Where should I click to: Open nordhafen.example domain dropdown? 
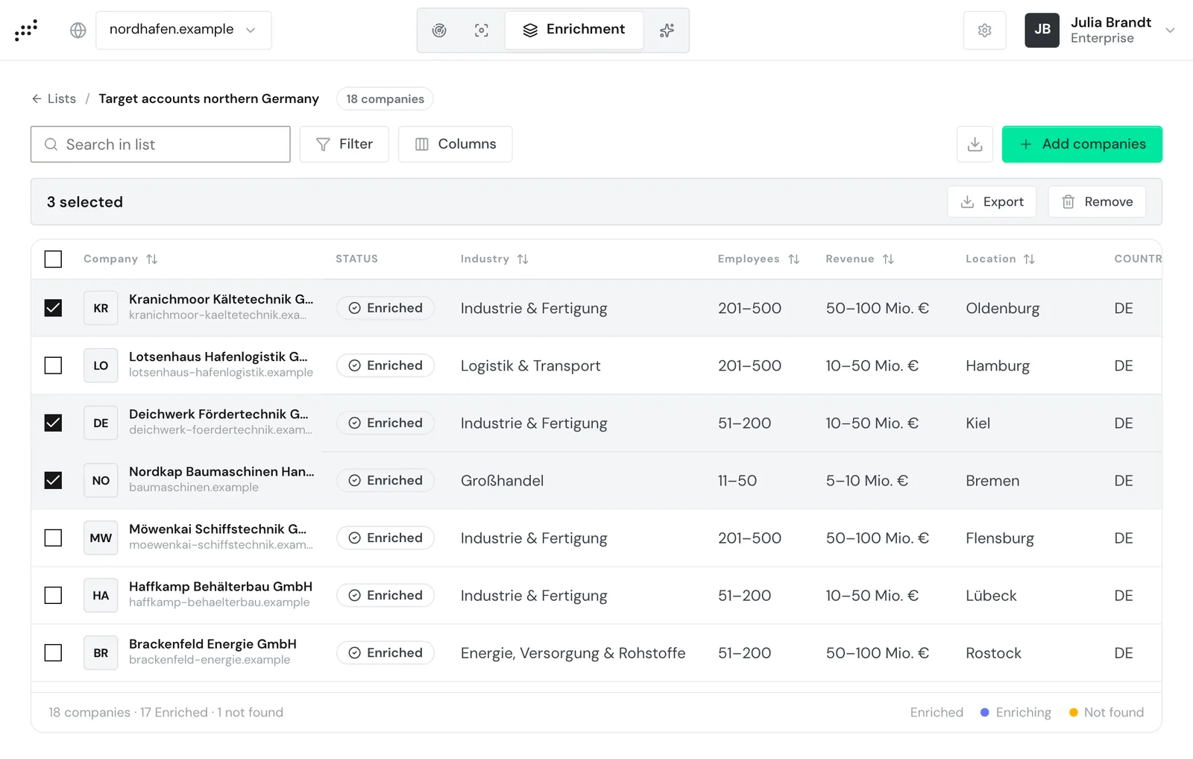(x=183, y=30)
